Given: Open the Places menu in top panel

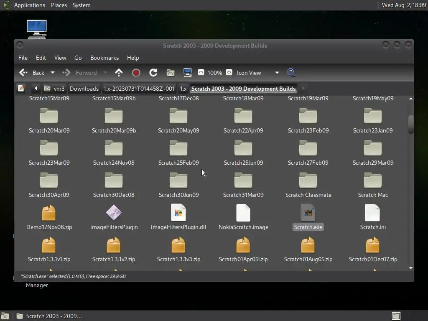Looking at the screenshot, I should pos(59,5).
